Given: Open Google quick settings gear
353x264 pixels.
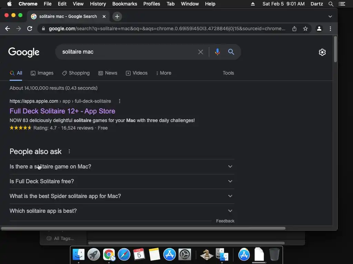Looking at the screenshot, I should (x=322, y=52).
